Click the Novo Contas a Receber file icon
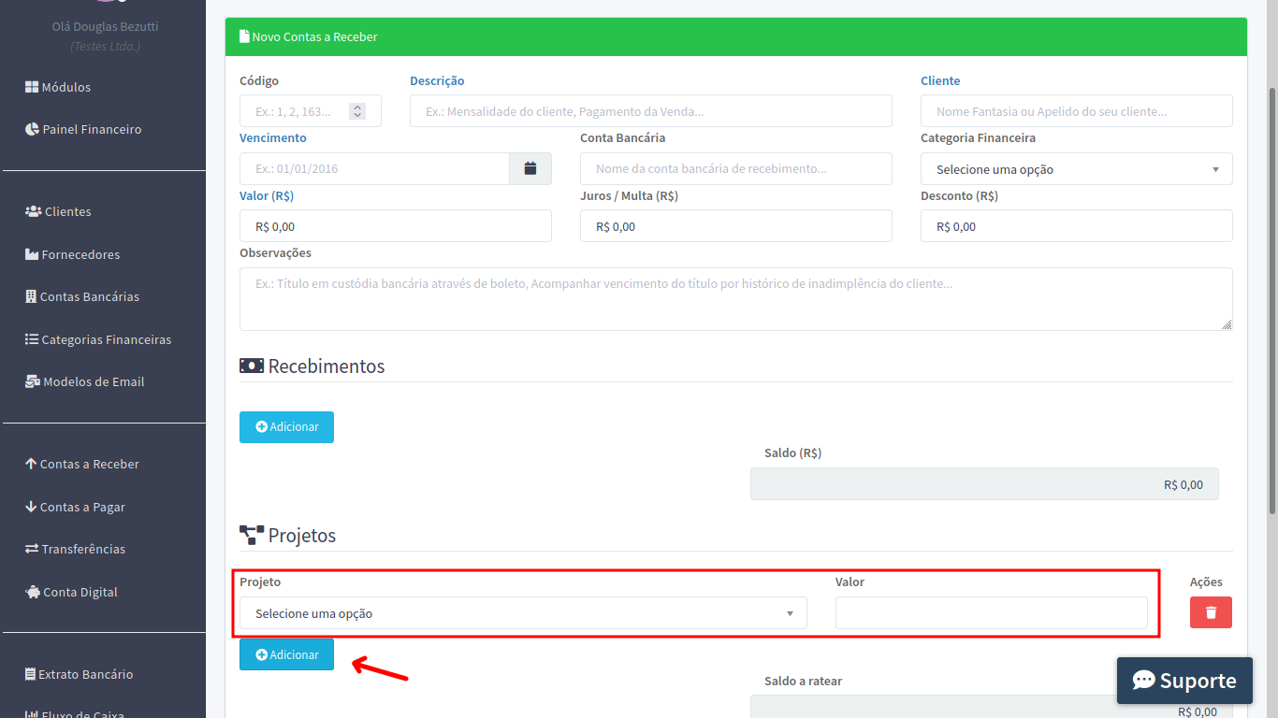Viewport: 1278px width, 718px height. pos(244,36)
